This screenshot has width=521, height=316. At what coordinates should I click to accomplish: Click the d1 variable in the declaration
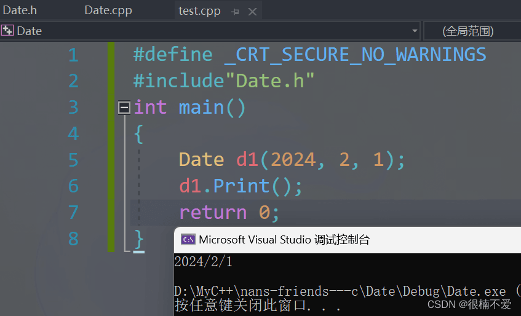pyautogui.click(x=247, y=160)
